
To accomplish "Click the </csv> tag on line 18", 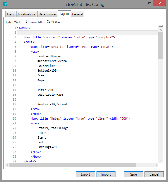I will (36, 109).
